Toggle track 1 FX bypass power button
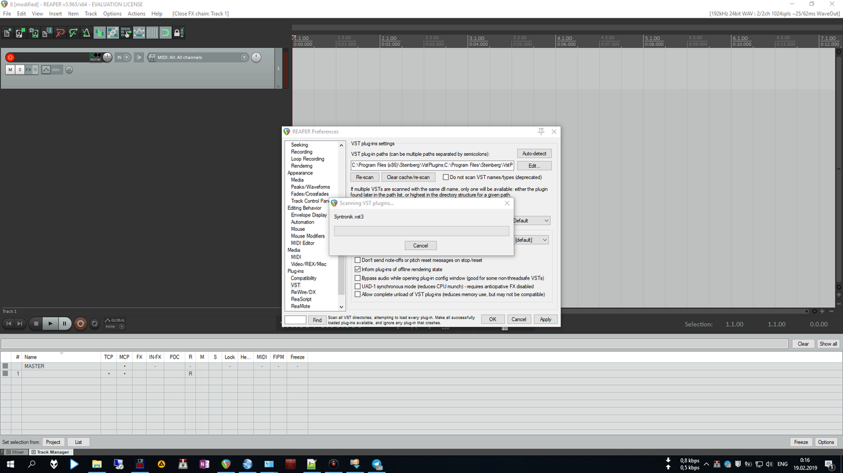The image size is (843, 473). point(36,70)
